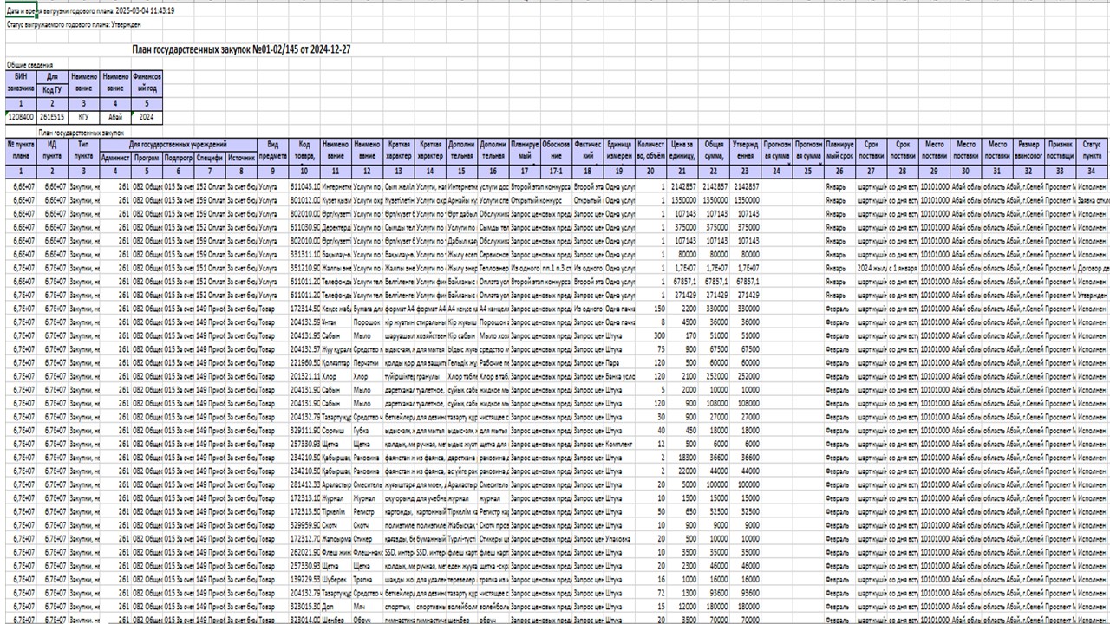
Task: Select the 'Тип пункта' column header
Action: [83, 150]
